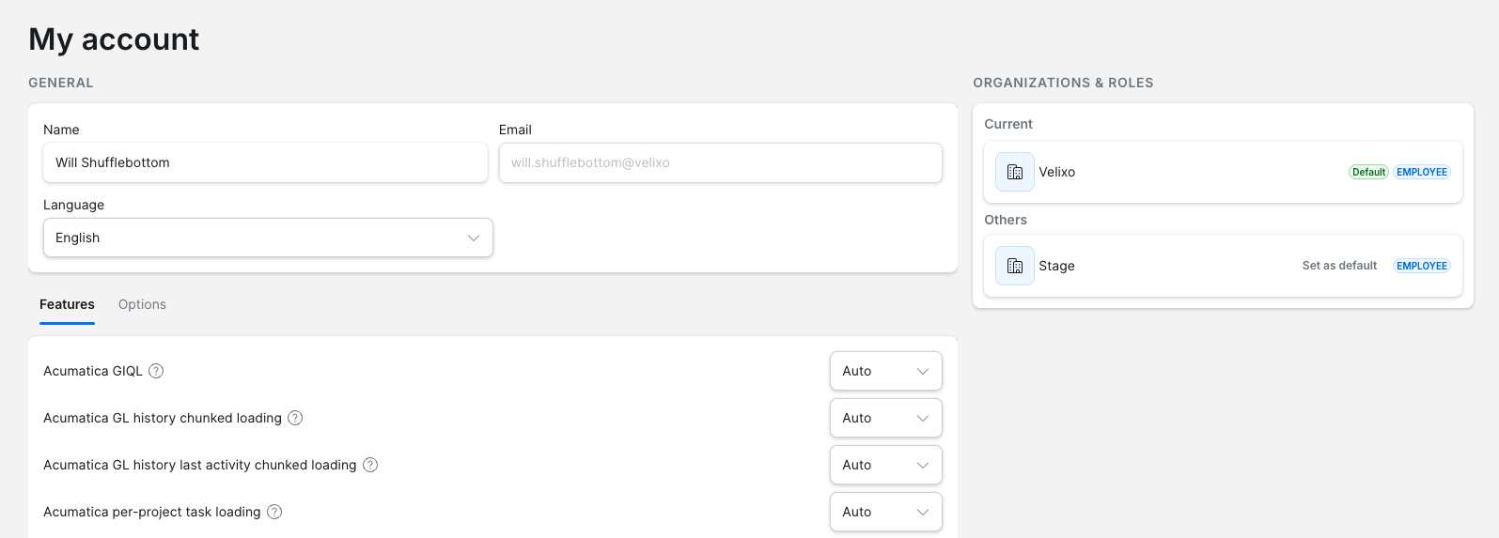The height and width of the screenshot is (538, 1499).
Task: Select the Velixo current organization card
Action: coord(1223,172)
